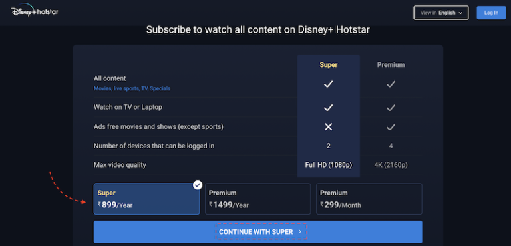Click the 'All content' row label
Screen dimensions: 511x246
coord(110,78)
